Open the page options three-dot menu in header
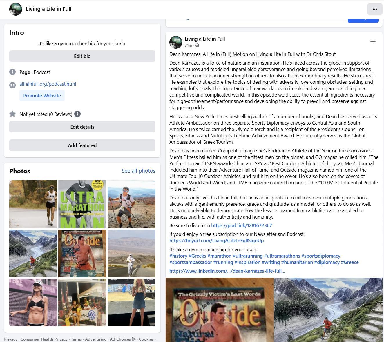The height and width of the screenshot is (342, 384). [x=375, y=9]
